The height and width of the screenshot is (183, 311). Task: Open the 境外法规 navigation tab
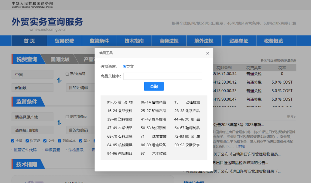[204, 41]
